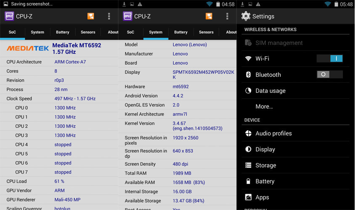The height and width of the screenshot is (210, 356).
Task: Enable the Bluetooth switch
Action: [329, 75]
